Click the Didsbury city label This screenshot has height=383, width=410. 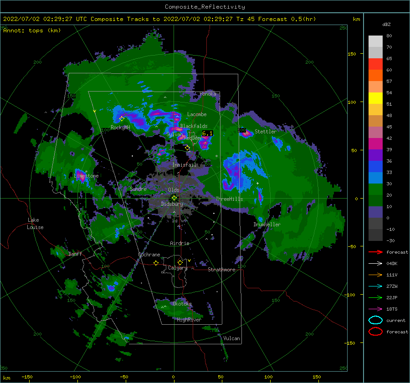pyautogui.click(x=172, y=204)
